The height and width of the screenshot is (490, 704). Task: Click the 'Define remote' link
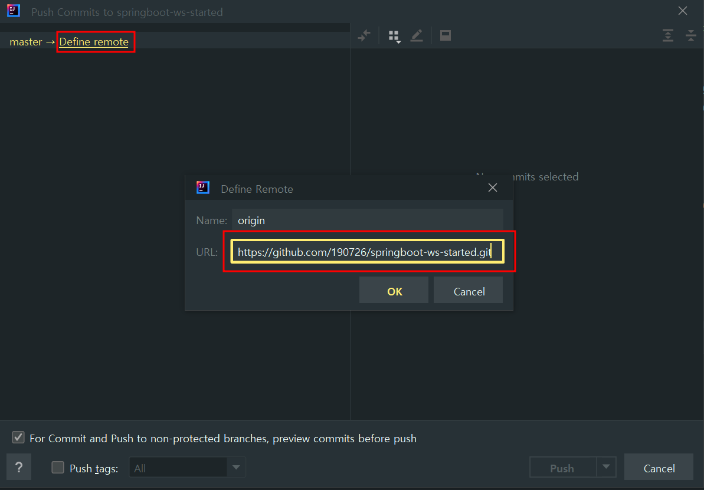[x=94, y=42]
